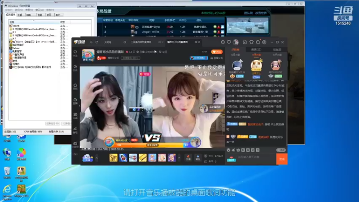Expand gift list with the right chevron
359x202 pixels.
[x=179, y=158]
